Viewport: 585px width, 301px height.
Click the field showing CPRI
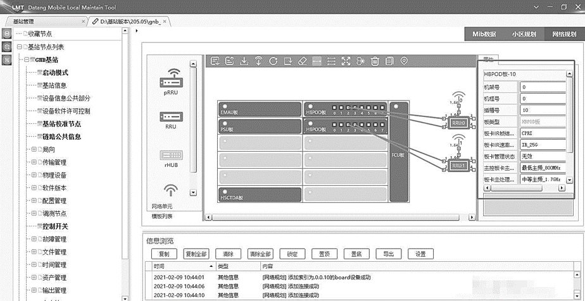(543, 133)
